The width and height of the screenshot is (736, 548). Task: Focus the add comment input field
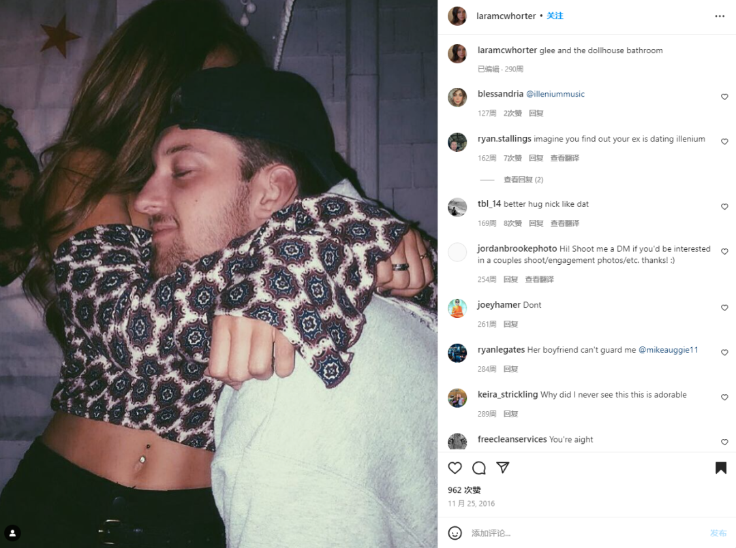[587, 533]
